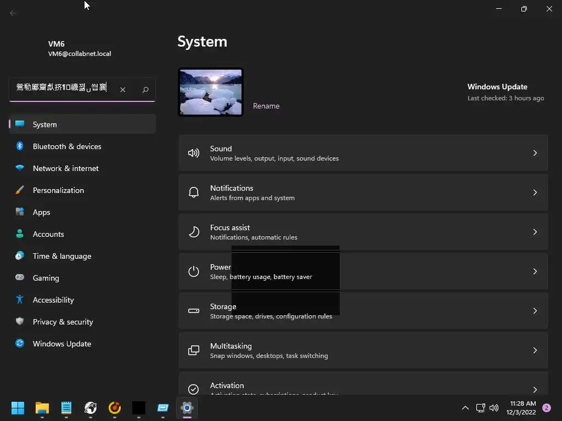Click the Notifications bell icon
Image resolution: width=562 pixels, height=421 pixels.
194,192
